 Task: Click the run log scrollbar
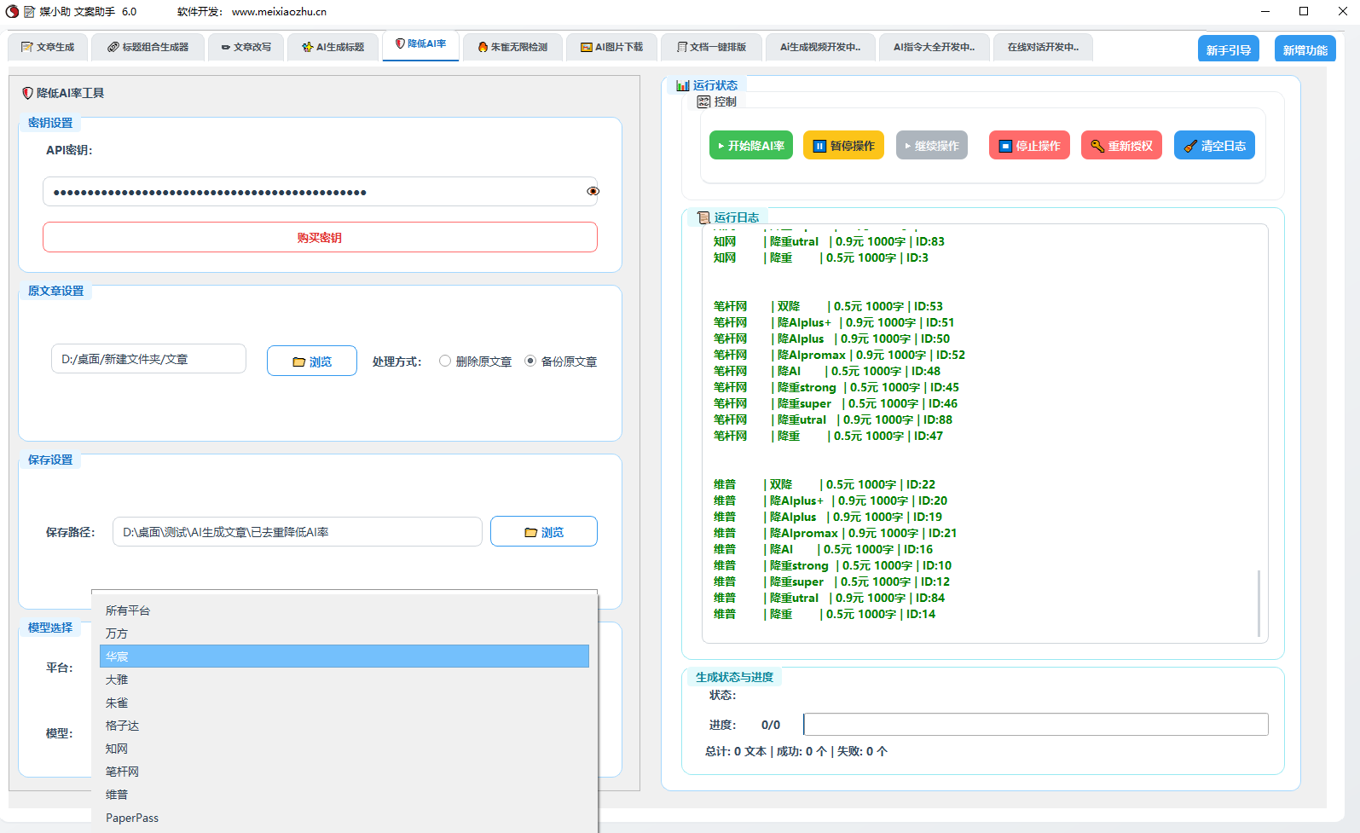tap(1259, 602)
